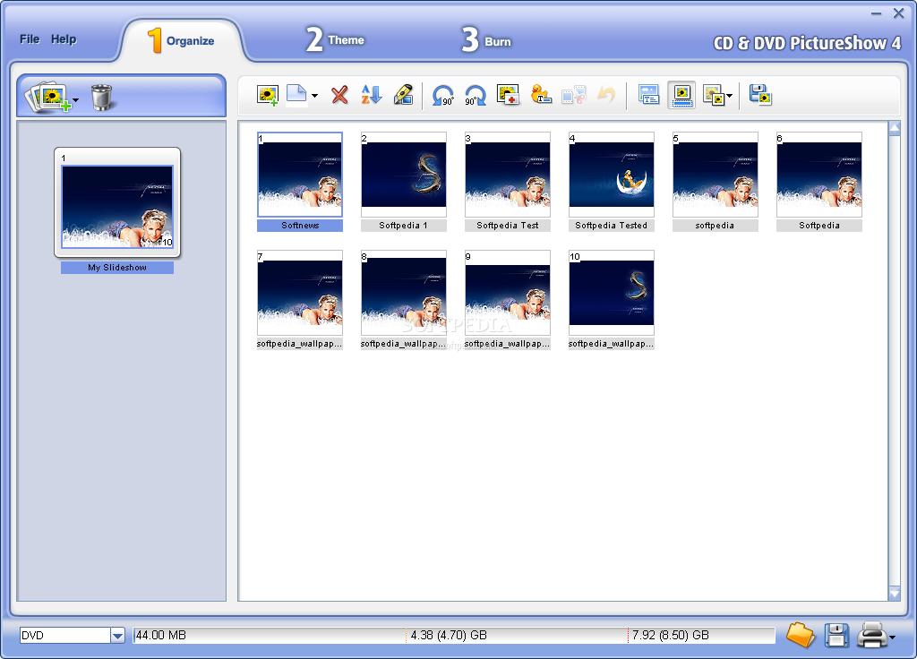This screenshot has width=917, height=659.
Task: Save project with bottom floppy disk icon
Action: (x=836, y=635)
